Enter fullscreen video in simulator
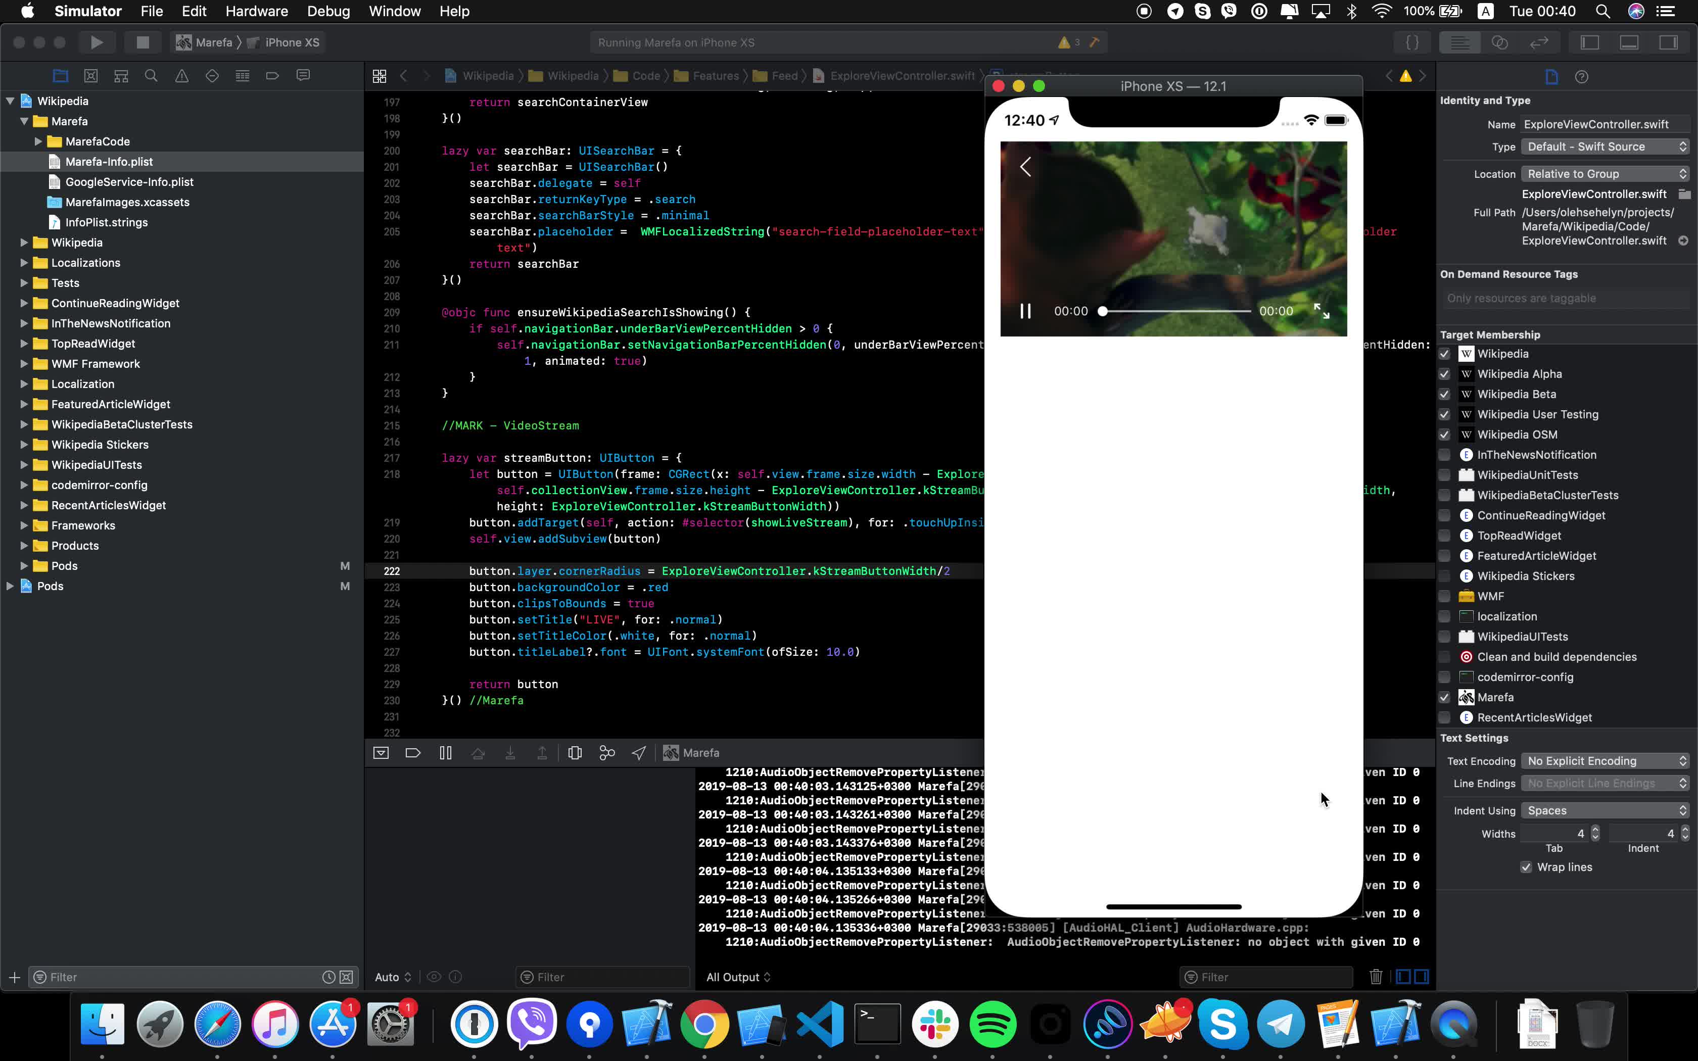The width and height of the screenshot is (1698, 1061). coord(1322,311)
